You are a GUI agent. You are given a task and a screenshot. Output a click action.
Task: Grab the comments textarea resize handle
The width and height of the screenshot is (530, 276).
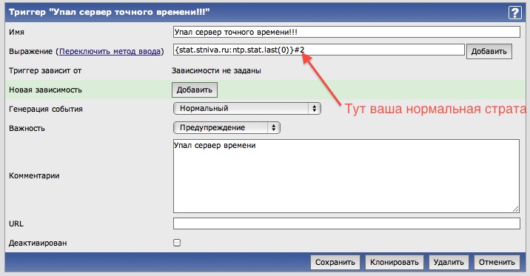515,209
